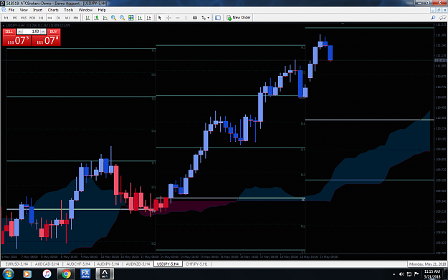Switch to AUDNZD-5,H4 chart tab
Viewport: 448px width, 280px height.
138,264
